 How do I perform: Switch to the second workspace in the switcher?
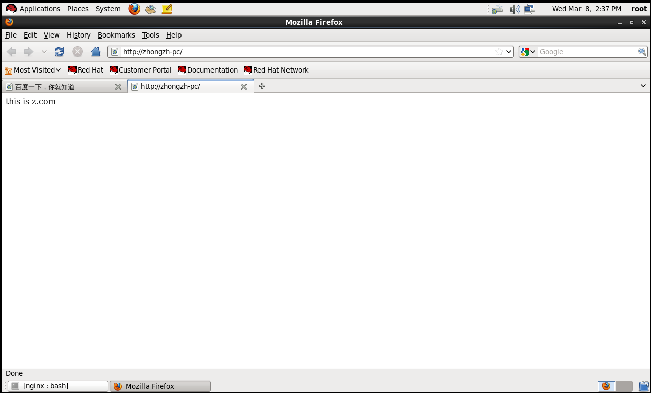pyautogui.click(x=624, y=386)
